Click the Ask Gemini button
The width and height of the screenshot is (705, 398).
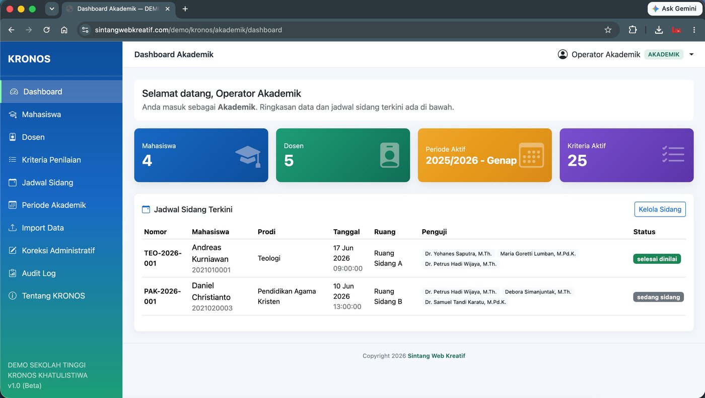(674, 9)
